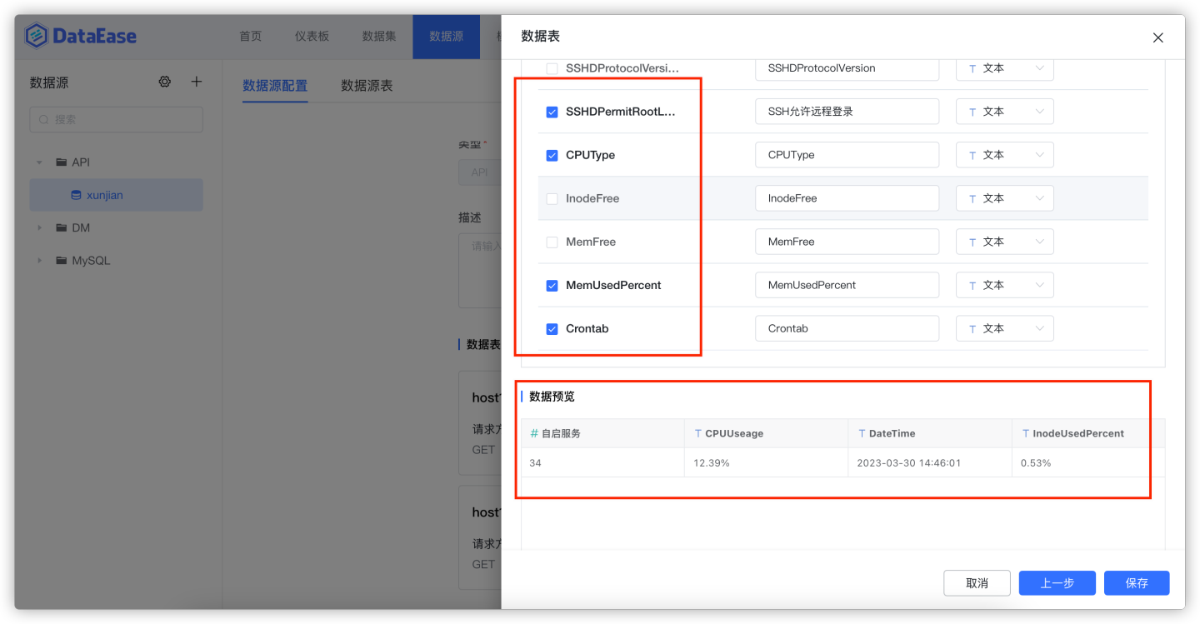
Task: Open data source settings via gear icon
Action: tap(164, 81)
